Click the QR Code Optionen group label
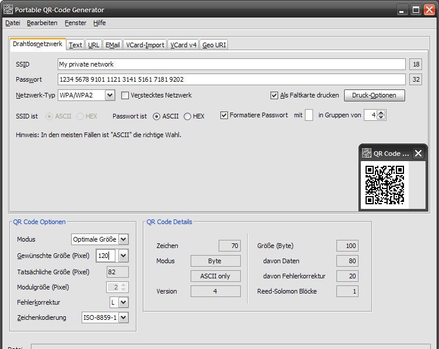This screenshot has width=439, height=349. pyautogui.click(x=39, y=222)
